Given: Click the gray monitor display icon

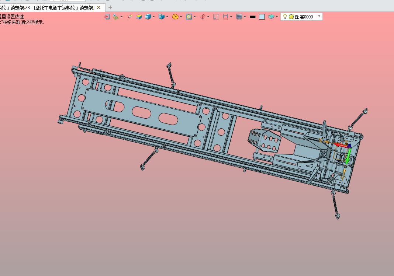Looking at the screenshot, I should click(x=239, y=17).
